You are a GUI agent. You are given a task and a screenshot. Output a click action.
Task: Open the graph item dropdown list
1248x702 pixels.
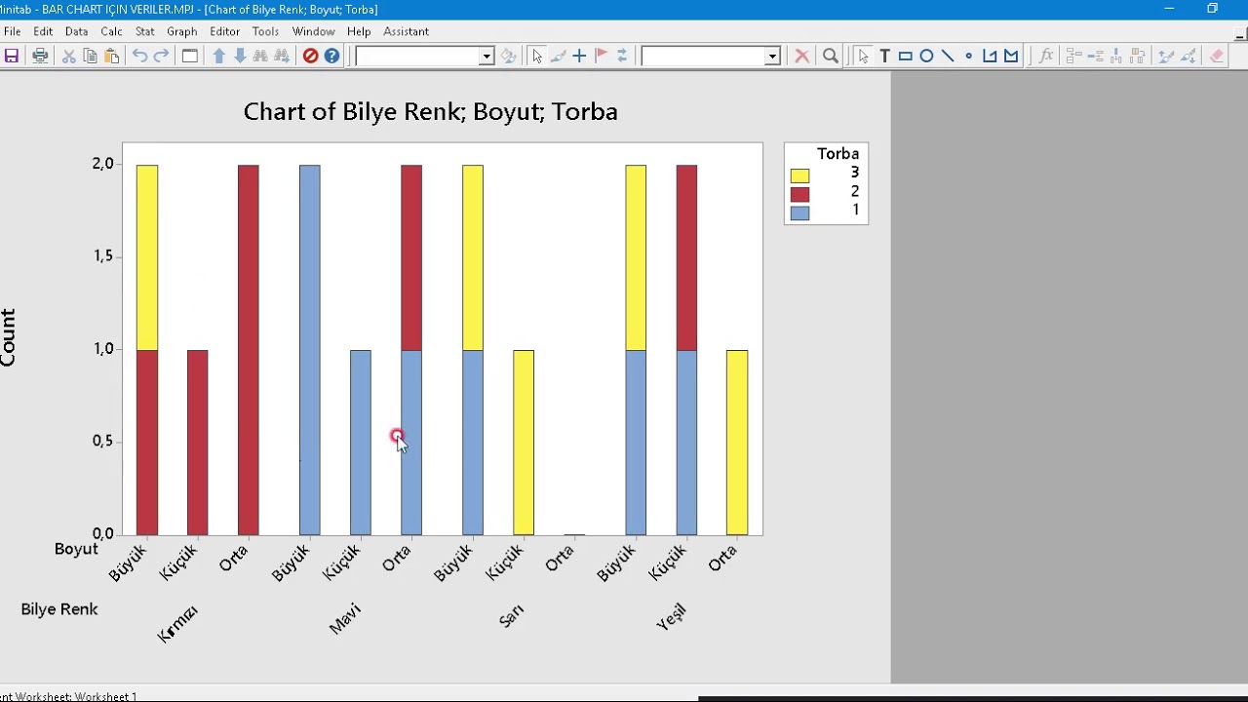(x=486, y=57)
